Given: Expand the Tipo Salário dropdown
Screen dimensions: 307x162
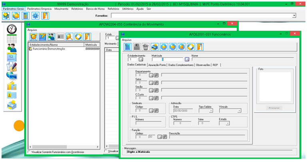Looking at the screenshot, I should coord(211,111).
